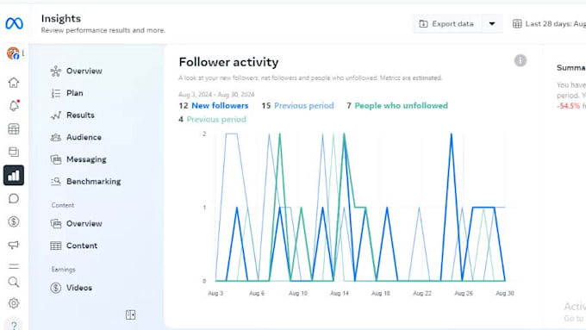Screen dimensions: 586x330
Task: Open the Audience menu item
Action: tap(76, 137)
